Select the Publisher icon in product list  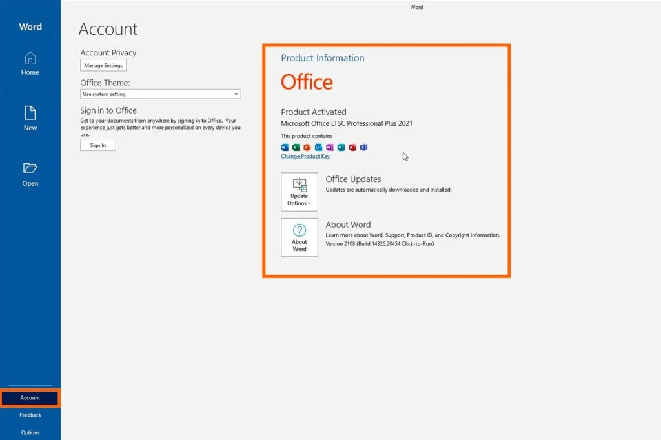[x=341, y=147]
